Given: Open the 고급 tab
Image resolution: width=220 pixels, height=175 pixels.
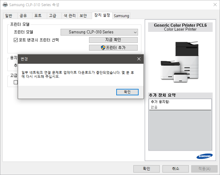Looking at the screenshot, I should (54, 16).
